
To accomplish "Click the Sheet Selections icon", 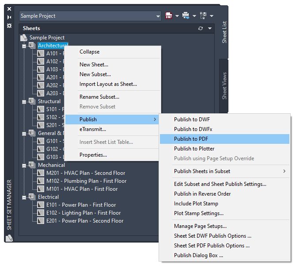I will (x=203, y=15).
